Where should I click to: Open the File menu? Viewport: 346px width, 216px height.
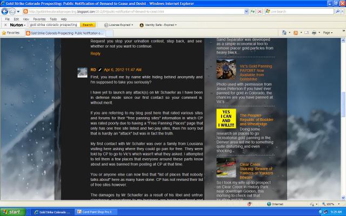(7, 19)
